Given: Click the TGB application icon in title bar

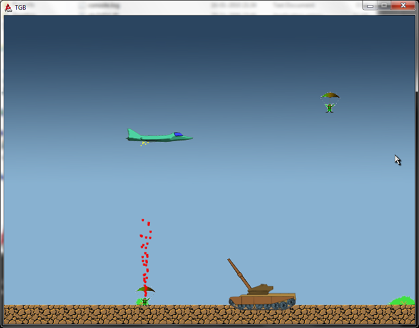Looking at the screenshot, I should pos(8,7).
